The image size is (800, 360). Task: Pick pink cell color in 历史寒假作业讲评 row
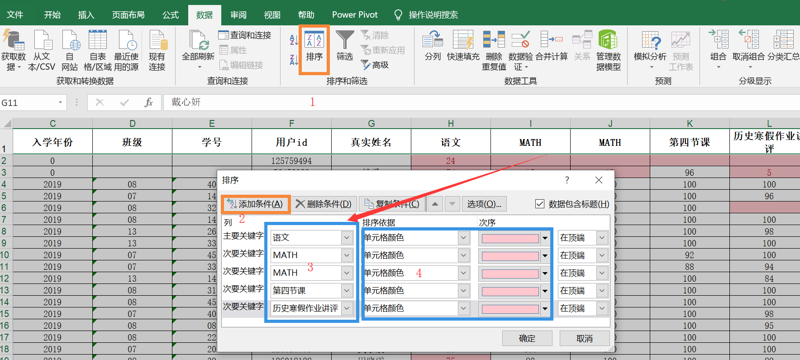coord(514,308)
